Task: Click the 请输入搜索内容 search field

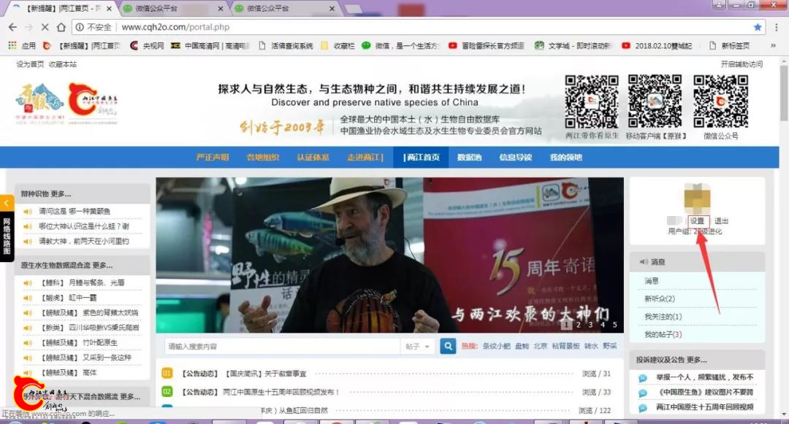Action: (283, 346)
